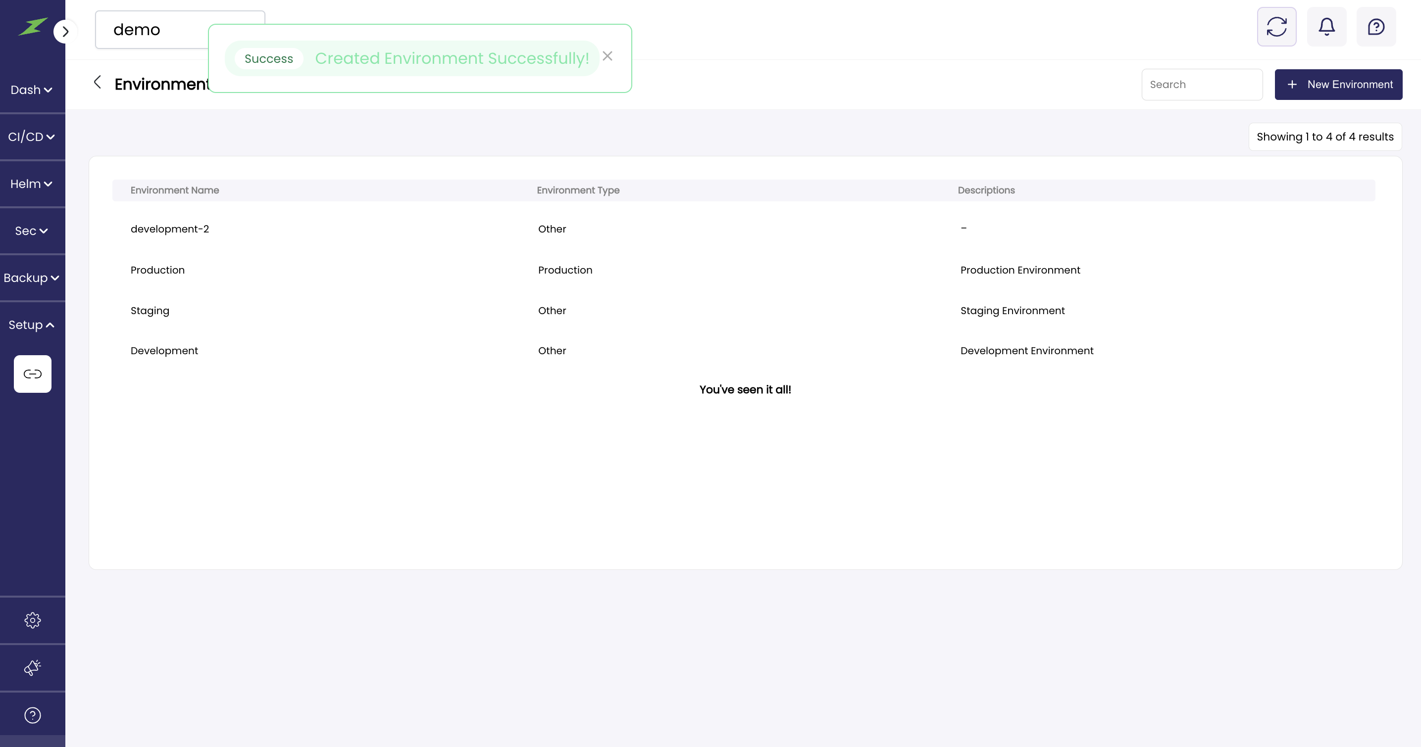Open the development-2 environment row

click(170, 229)
